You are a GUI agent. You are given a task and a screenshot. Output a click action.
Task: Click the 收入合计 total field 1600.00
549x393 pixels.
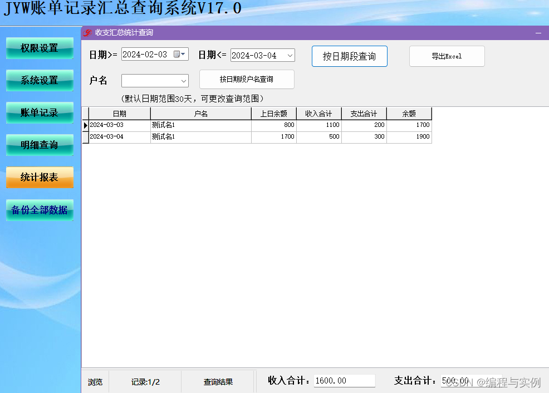(x=345, y=381)
